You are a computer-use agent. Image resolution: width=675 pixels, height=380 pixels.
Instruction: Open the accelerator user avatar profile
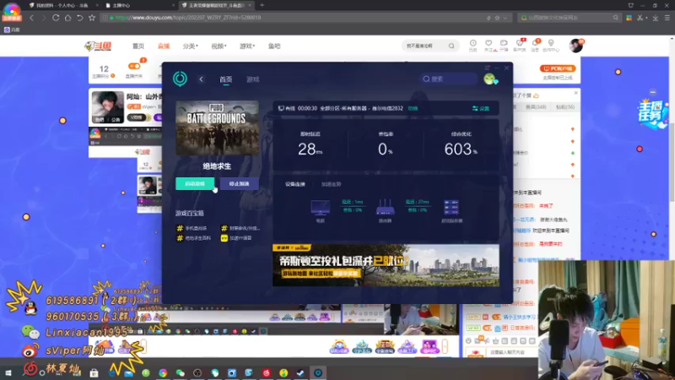tap(490, 79)
